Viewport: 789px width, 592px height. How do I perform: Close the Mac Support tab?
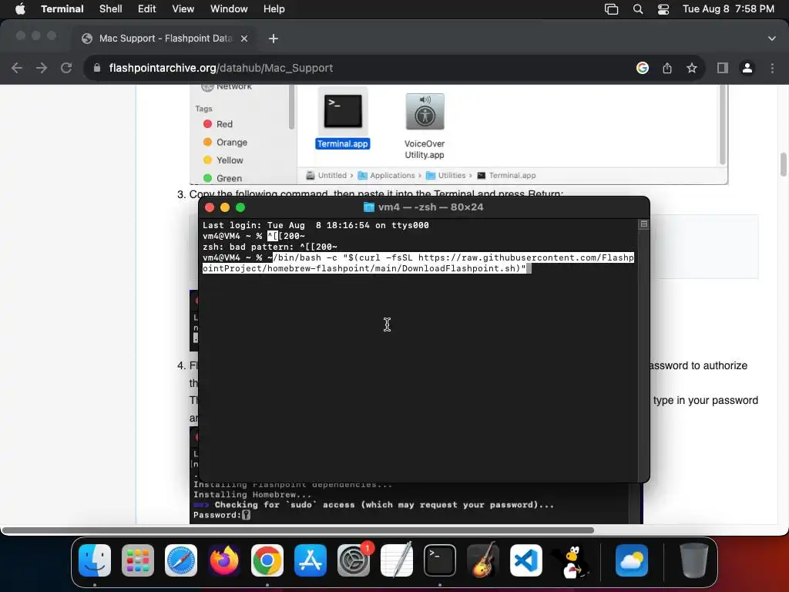point(244,39)
